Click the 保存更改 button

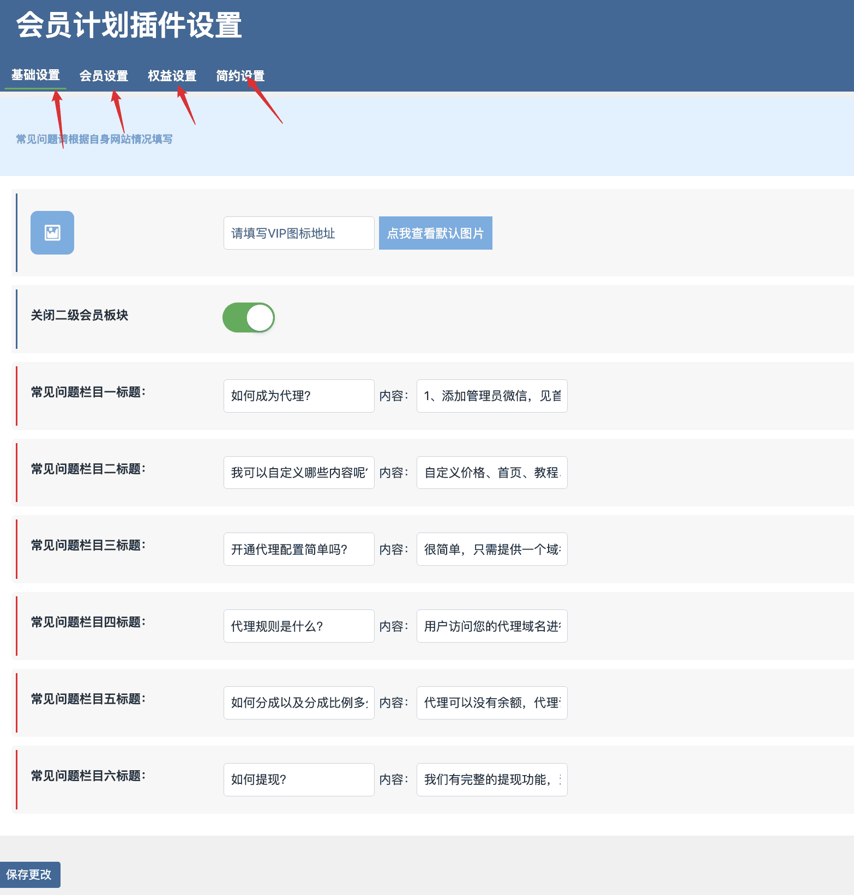point(29,875)
